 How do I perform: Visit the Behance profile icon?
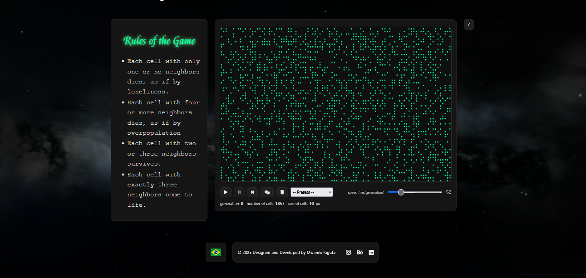pyautogui.click(x=360, y=253)
